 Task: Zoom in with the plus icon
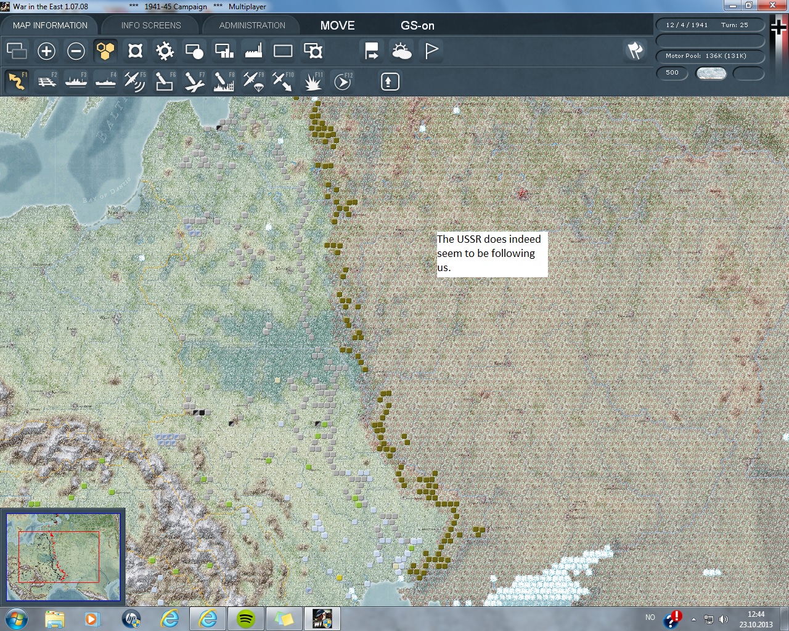pyautogui.click(x=46, y=51)
